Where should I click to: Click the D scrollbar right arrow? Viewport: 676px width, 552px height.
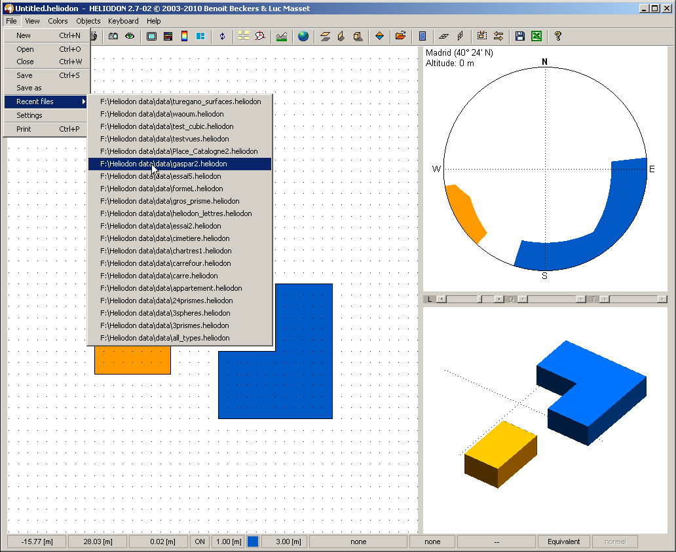tap(581, 299)
